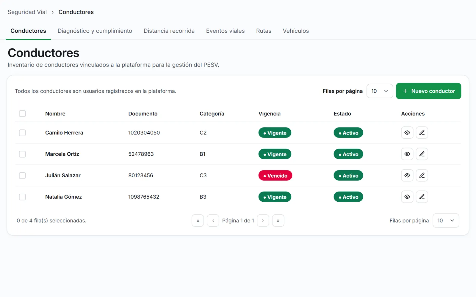Select the Camilo Herrera row checkbox
Screen dimensions: 476x297
pyautogui.click(x=22, y=133)
